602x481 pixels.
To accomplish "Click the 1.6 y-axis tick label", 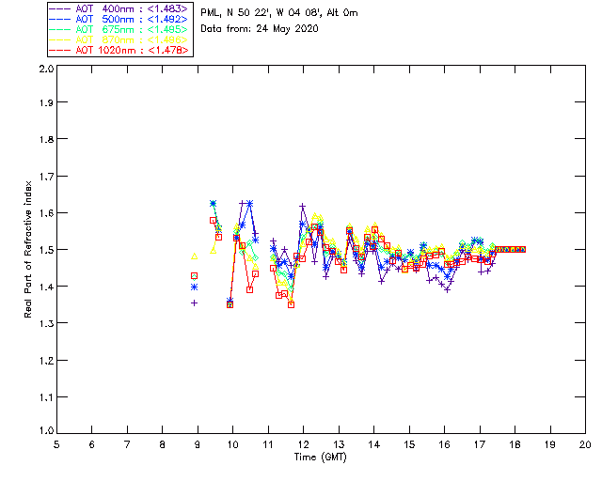I will (46, 213).
